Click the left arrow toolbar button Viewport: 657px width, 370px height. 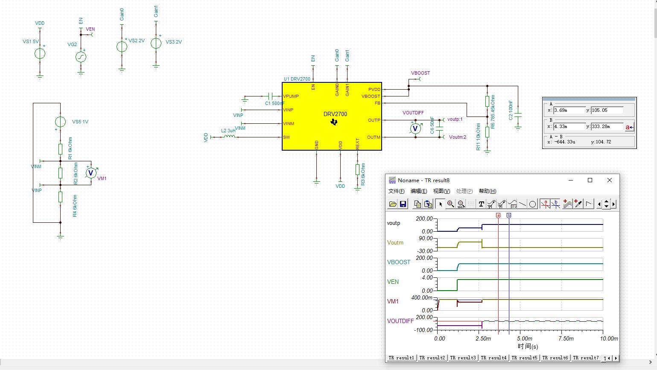point(599,204)
